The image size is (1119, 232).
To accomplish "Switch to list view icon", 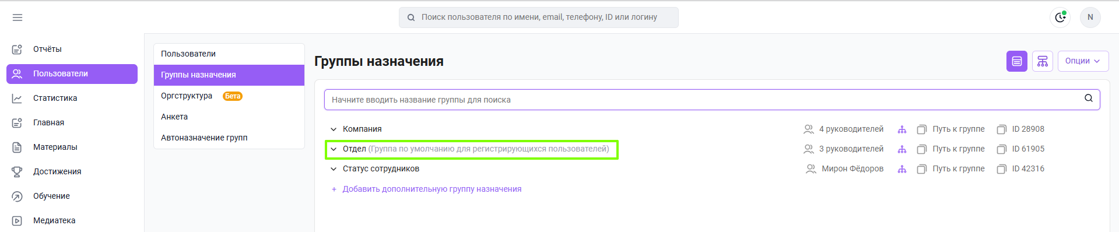I will [1016, 61].
